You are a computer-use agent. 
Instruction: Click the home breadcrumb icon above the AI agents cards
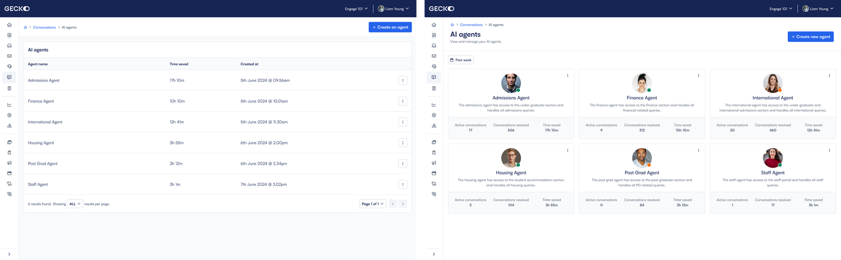click(452, 25)
